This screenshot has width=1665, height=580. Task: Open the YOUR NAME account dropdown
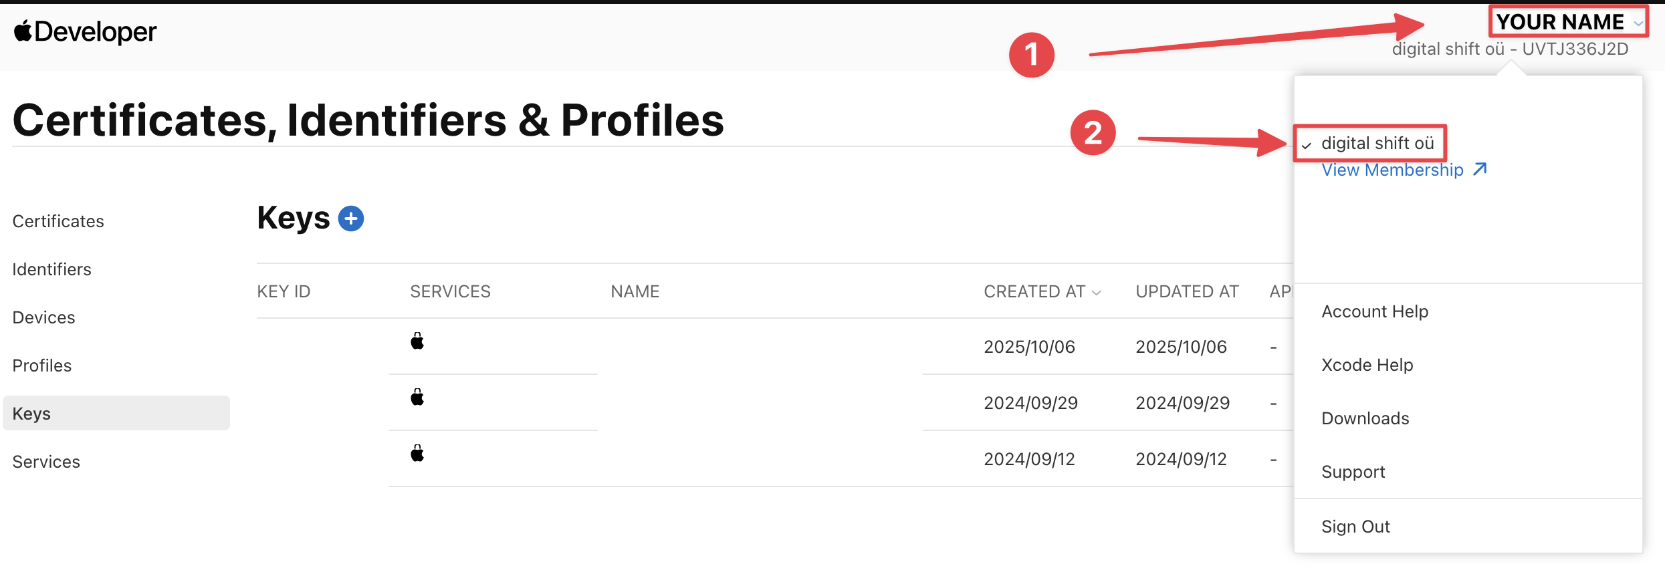[x=1567, y=22]
